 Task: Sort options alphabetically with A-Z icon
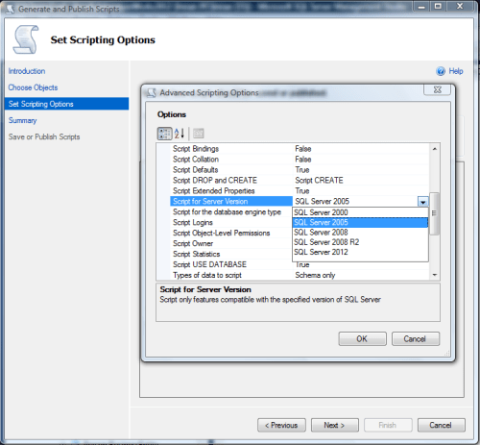(180, 134)
